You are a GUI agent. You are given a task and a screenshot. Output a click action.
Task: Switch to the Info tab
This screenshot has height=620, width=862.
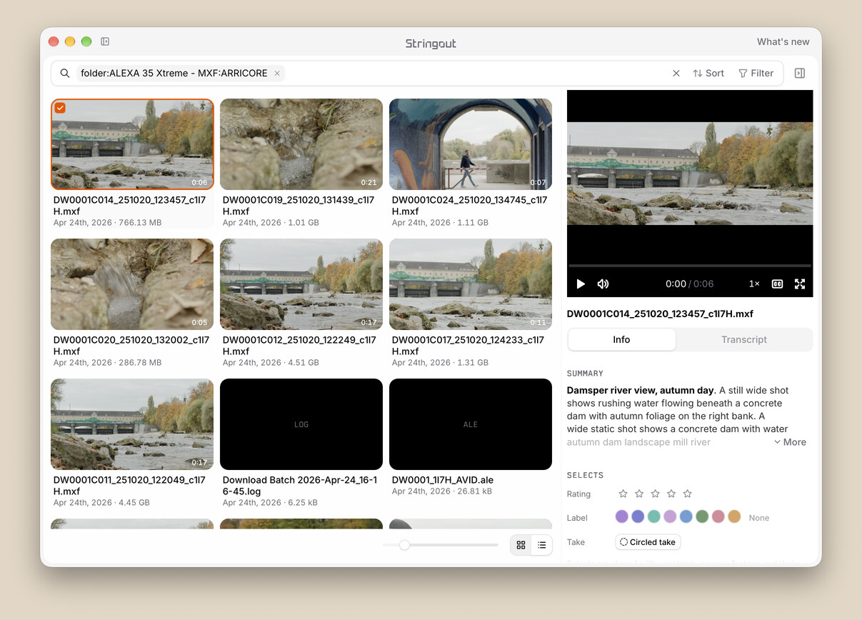tap(621, 340)
